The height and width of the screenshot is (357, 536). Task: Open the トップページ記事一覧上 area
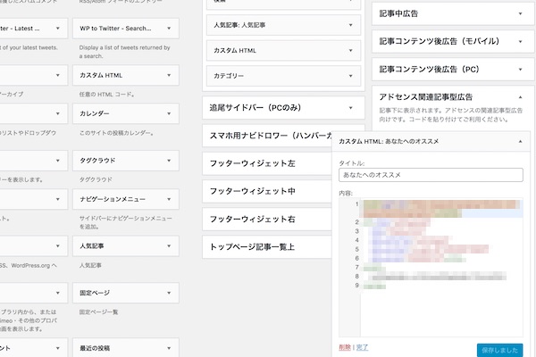[267, 247]
